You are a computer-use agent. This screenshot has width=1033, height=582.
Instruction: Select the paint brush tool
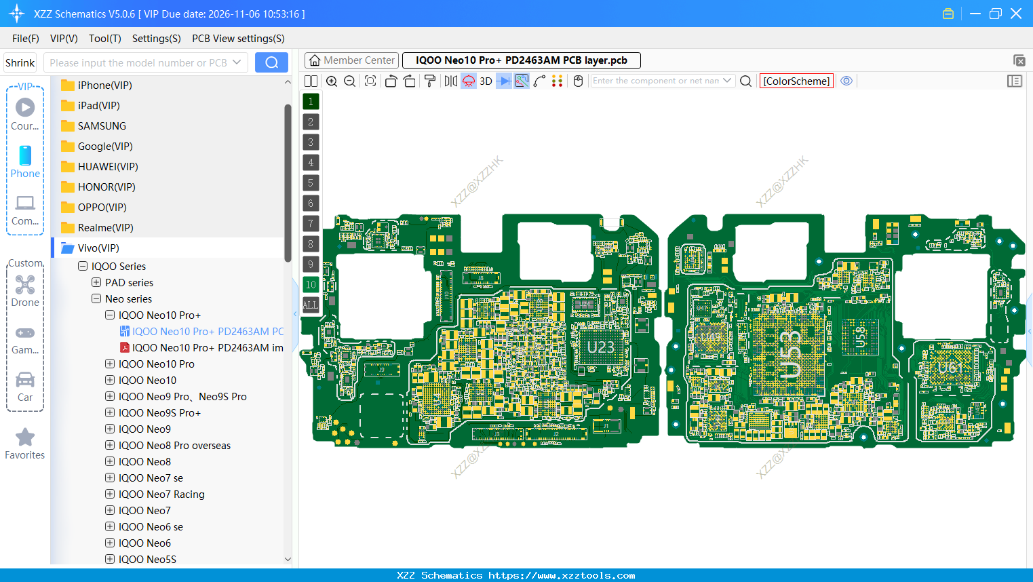coord(429,81)
